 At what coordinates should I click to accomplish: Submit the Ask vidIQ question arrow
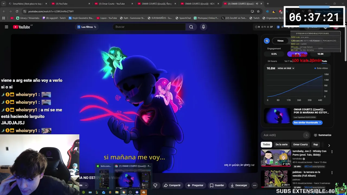pyautogui.click(x=306, y=135)
